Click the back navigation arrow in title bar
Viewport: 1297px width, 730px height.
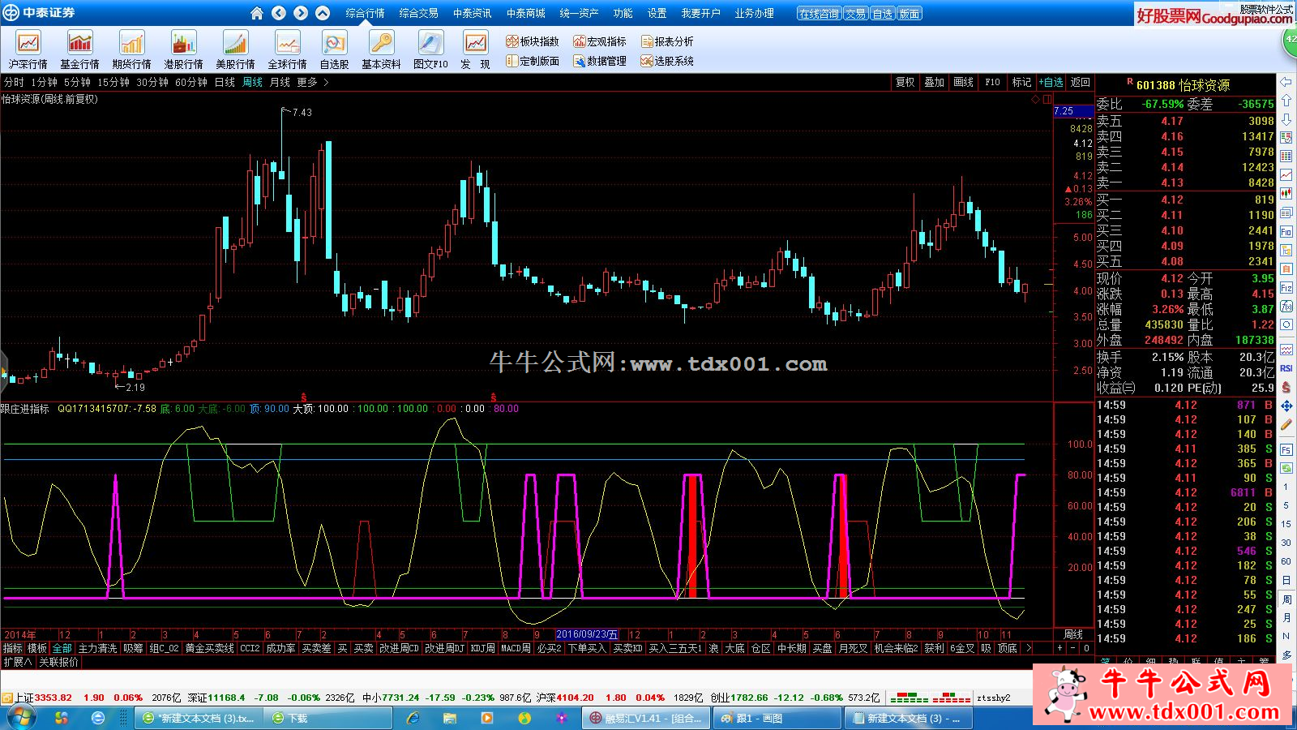pyautogui.click(x=279, y=13)
